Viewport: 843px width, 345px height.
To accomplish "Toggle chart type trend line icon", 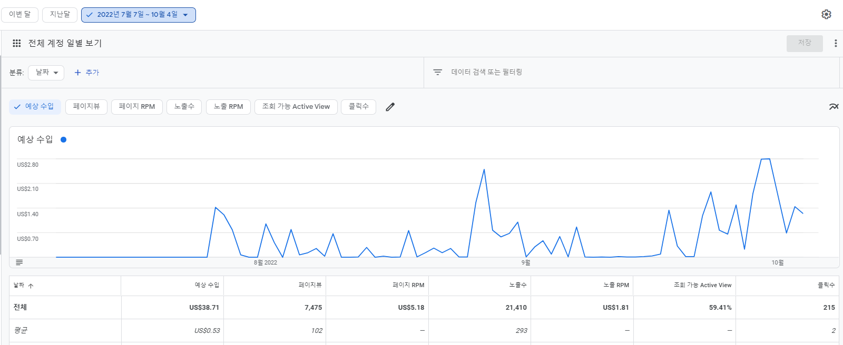I will tap(834, 107).
